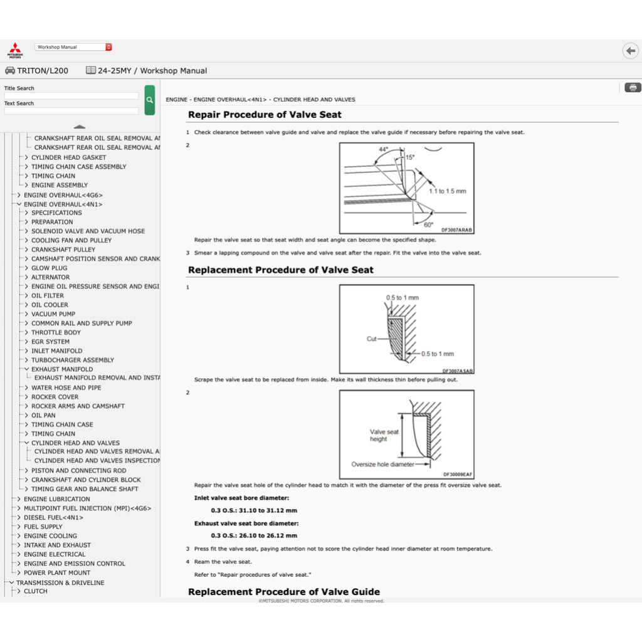Click the book icon beside 24-25MY

91,71
